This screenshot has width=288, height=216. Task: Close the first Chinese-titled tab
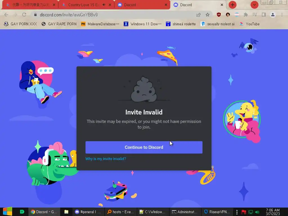coord(54,5)
